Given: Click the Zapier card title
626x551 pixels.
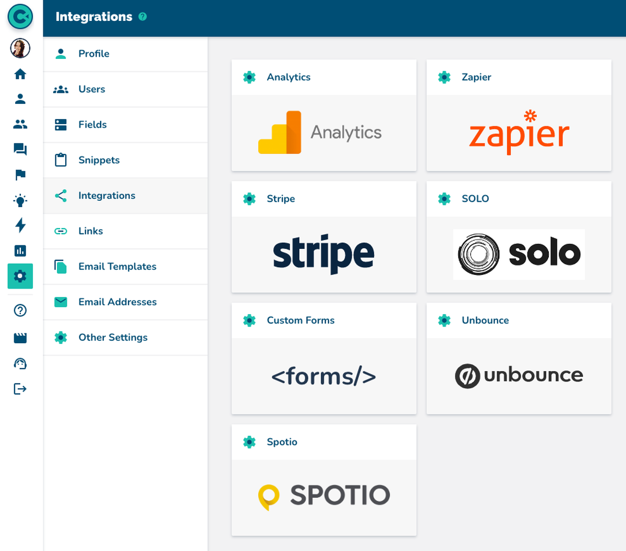Looking at the screenshot, I should point(476,77).
